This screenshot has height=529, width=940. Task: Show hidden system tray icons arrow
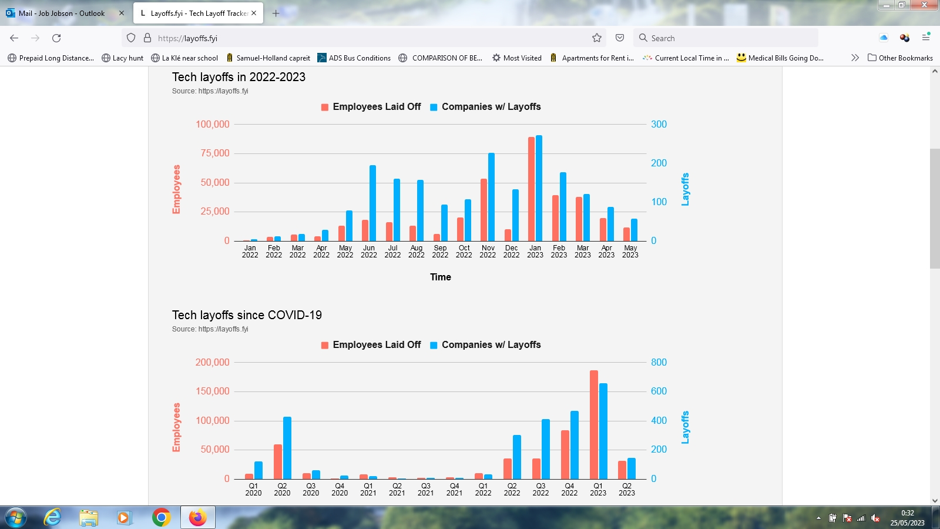click(818, 518)
